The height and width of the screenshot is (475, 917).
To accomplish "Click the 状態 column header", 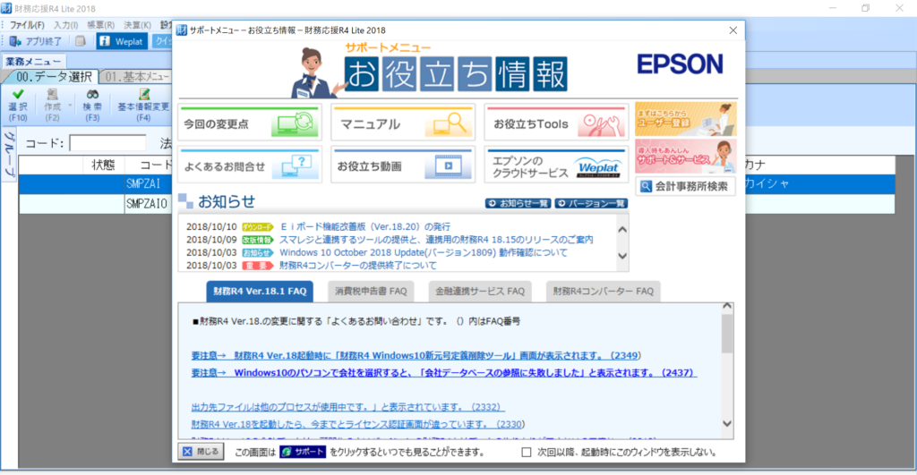I will (102, 165).
